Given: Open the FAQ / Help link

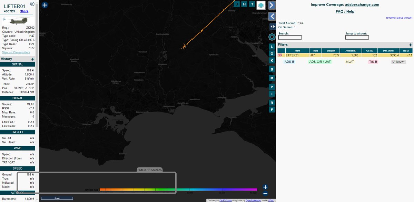Looking at the screenshot, I should 345,11.
